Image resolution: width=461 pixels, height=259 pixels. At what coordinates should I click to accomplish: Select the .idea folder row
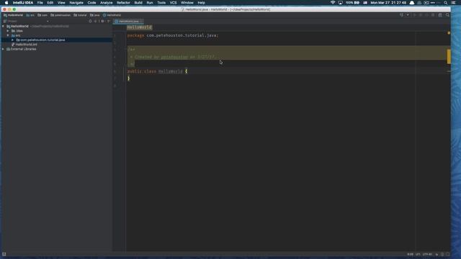tap(56, 31)
